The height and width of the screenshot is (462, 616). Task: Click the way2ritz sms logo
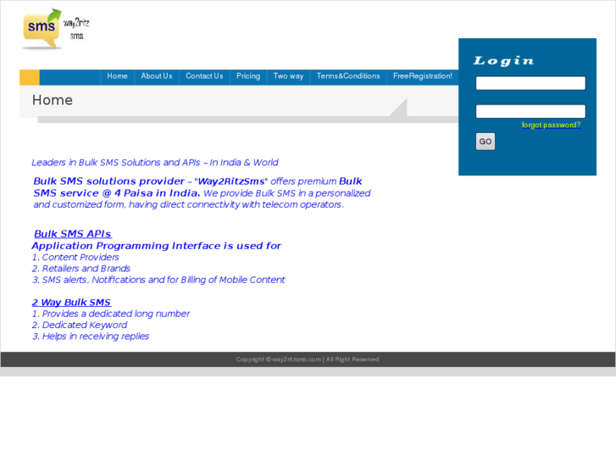point(56,29)
